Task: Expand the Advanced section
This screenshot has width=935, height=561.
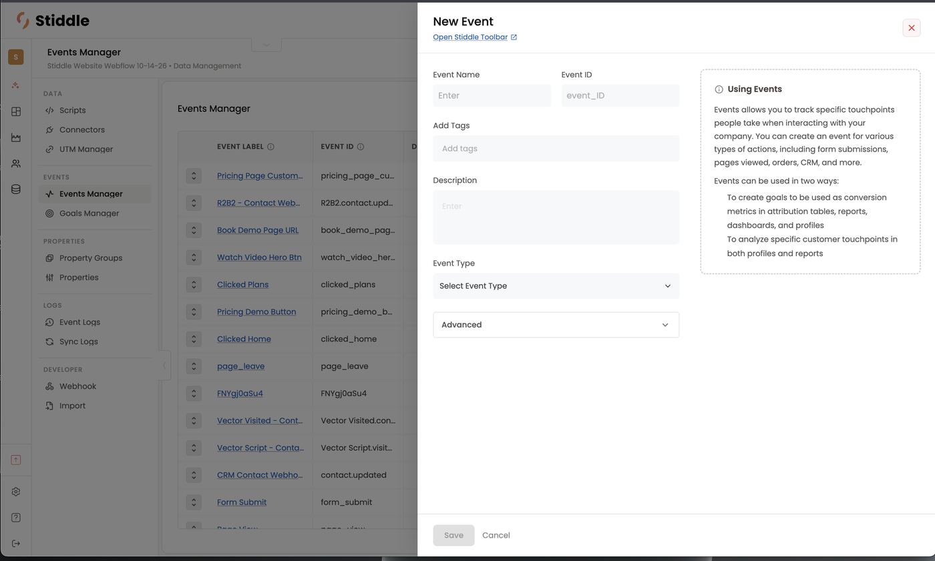Action: (556, 325)
